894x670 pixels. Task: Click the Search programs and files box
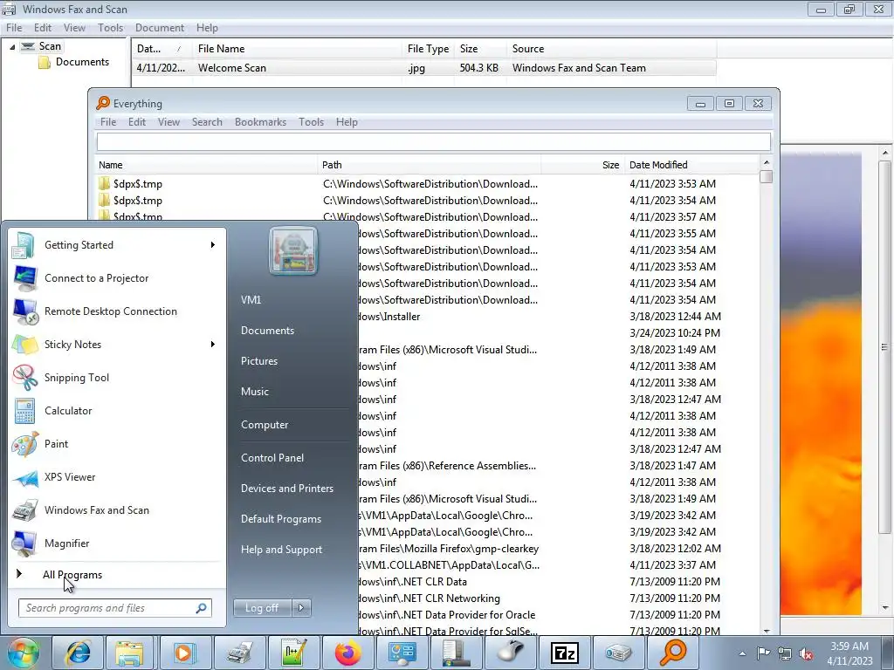coord(114,608)
